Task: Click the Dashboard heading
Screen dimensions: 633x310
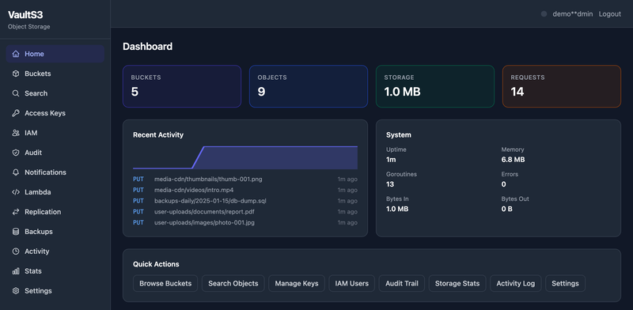Action: (147, 47)
